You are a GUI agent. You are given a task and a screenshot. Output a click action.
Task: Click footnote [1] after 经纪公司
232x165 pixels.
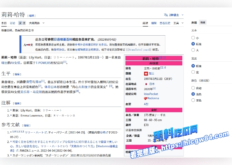[x=65, y=62]
